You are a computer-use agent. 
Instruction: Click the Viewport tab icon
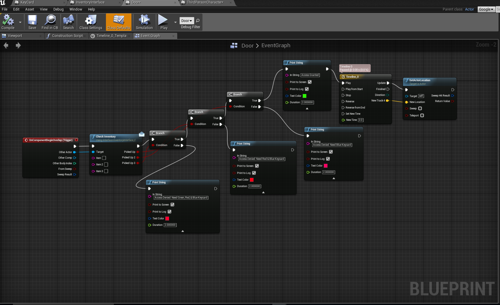[x=4, y=36]
